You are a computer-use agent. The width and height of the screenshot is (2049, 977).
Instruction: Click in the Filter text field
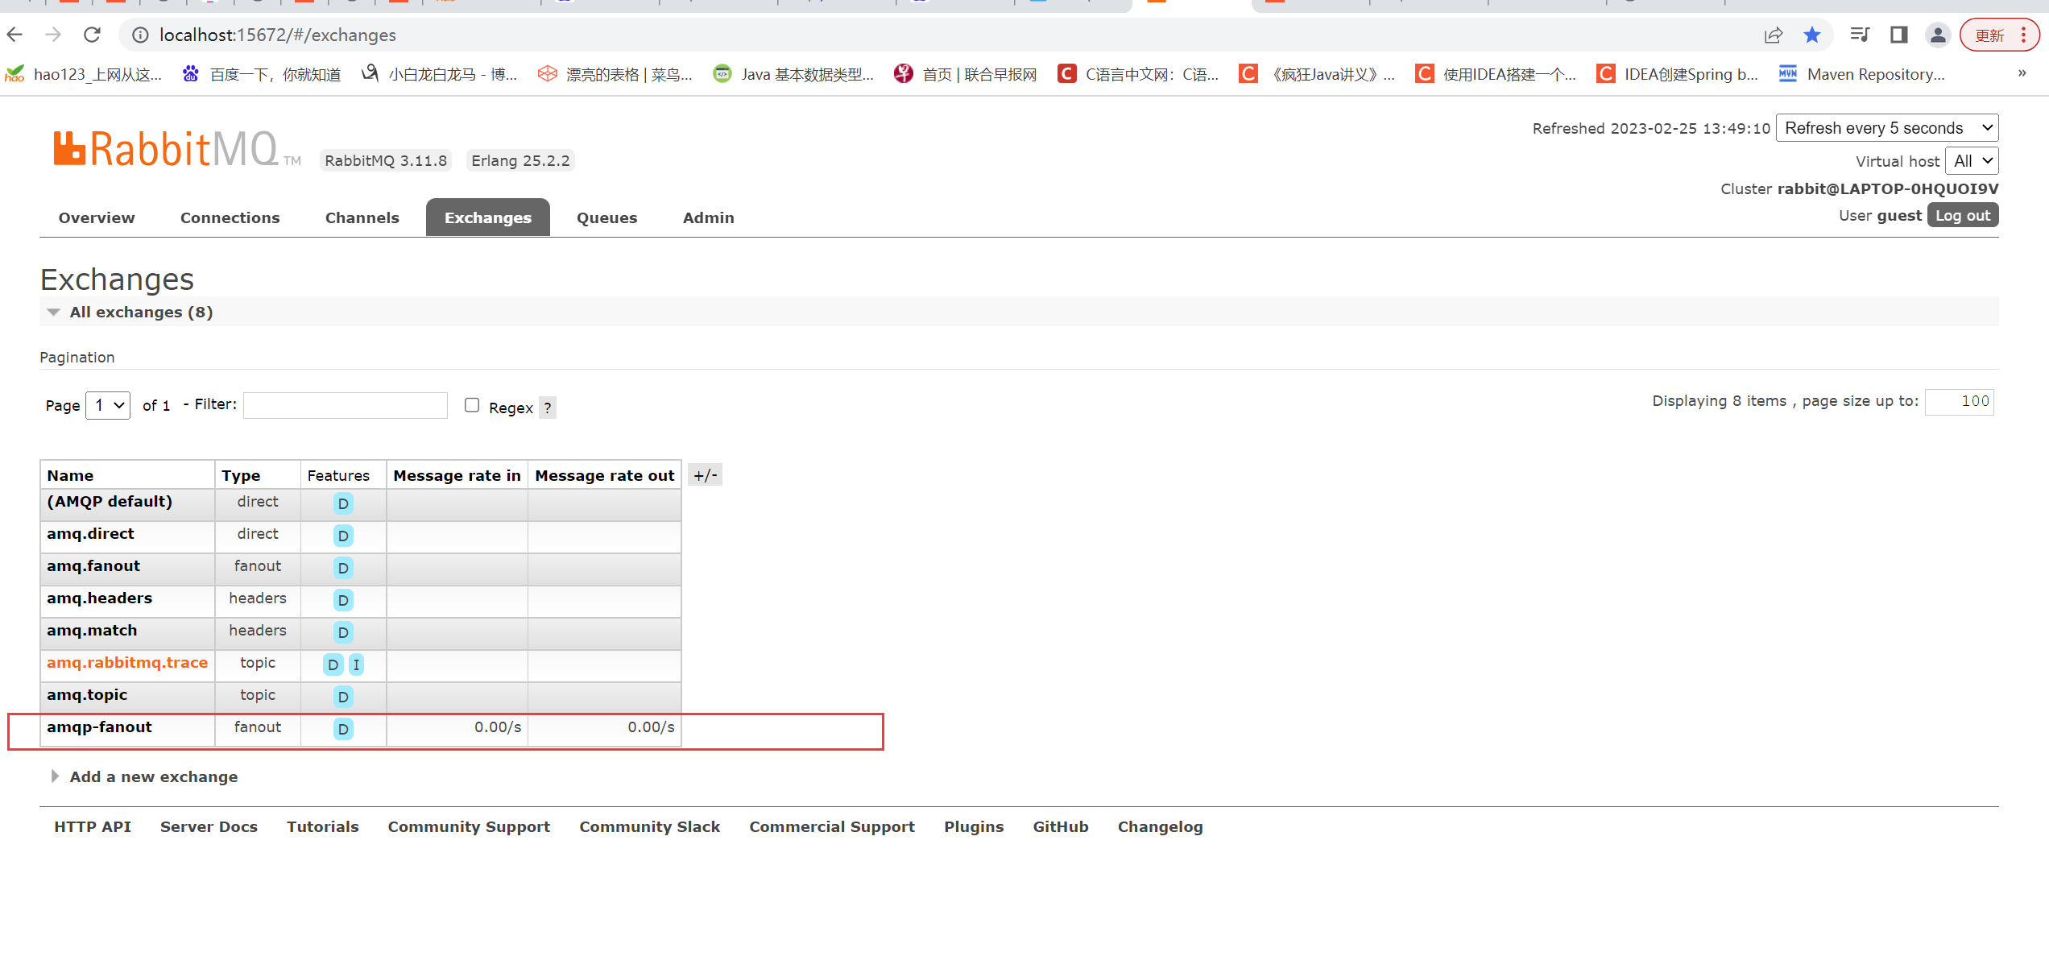pos(346,405)
